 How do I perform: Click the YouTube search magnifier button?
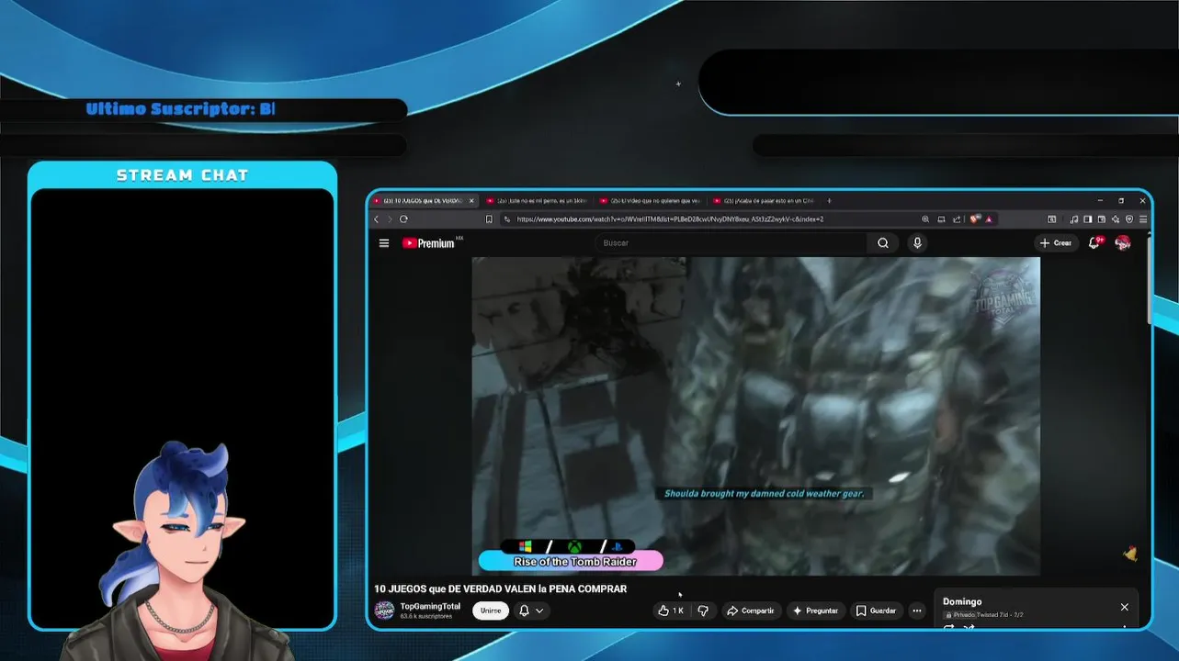[883, 243]
